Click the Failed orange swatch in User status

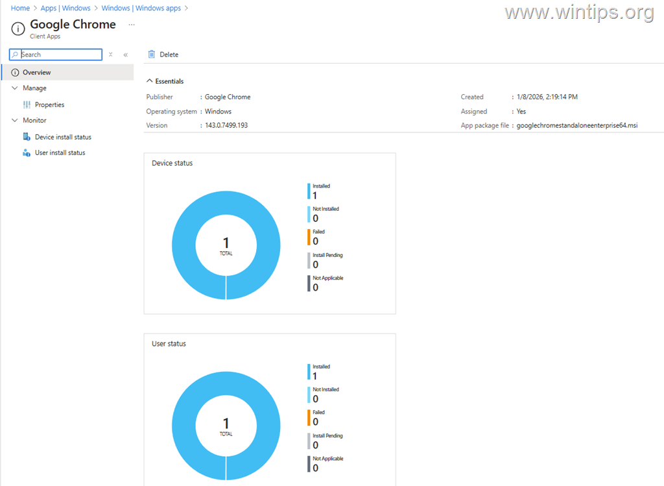[x=309, y=417]
